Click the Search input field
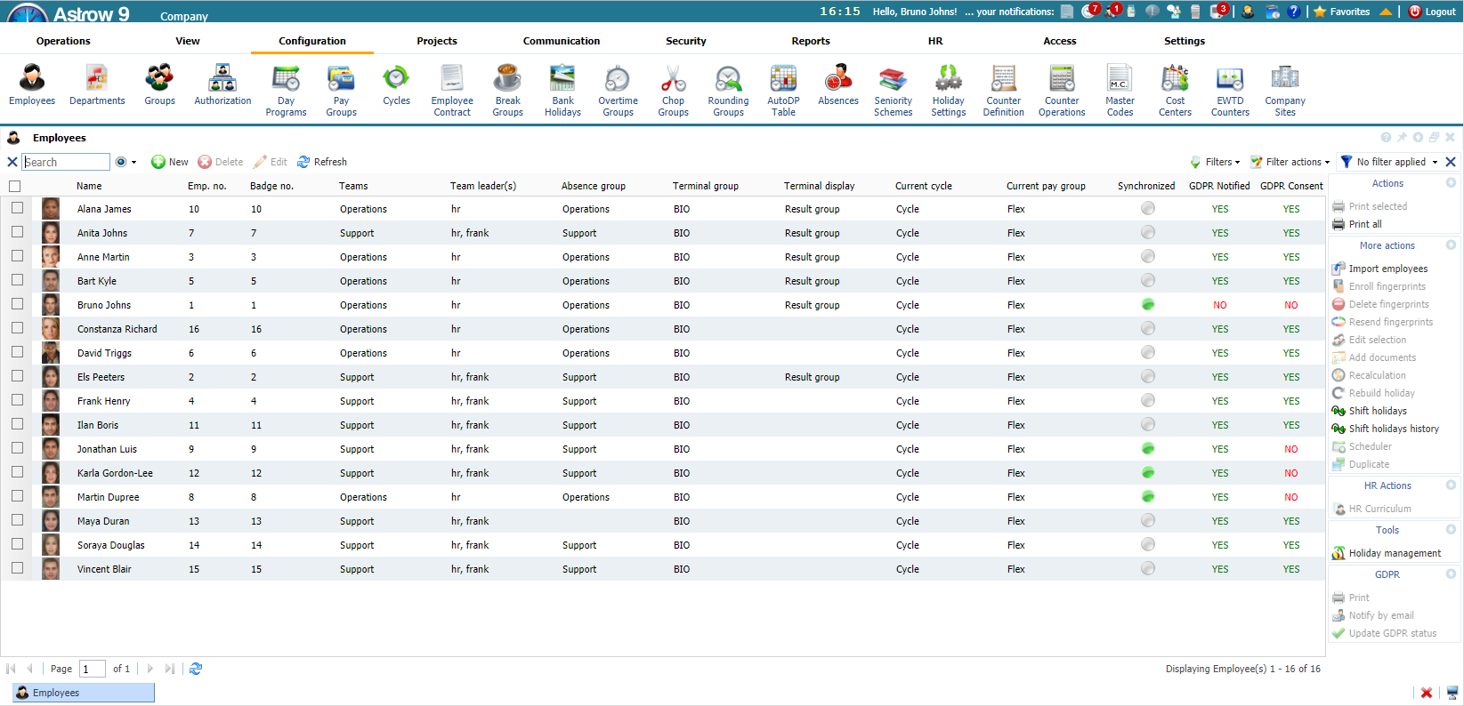 click(x=66, y=162)
